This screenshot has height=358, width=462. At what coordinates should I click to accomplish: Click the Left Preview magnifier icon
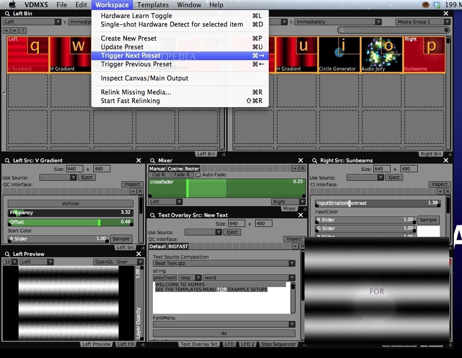click(x=7, y=254)
